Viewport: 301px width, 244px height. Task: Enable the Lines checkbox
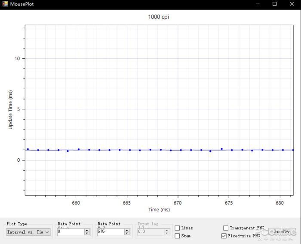coord(177,228)
